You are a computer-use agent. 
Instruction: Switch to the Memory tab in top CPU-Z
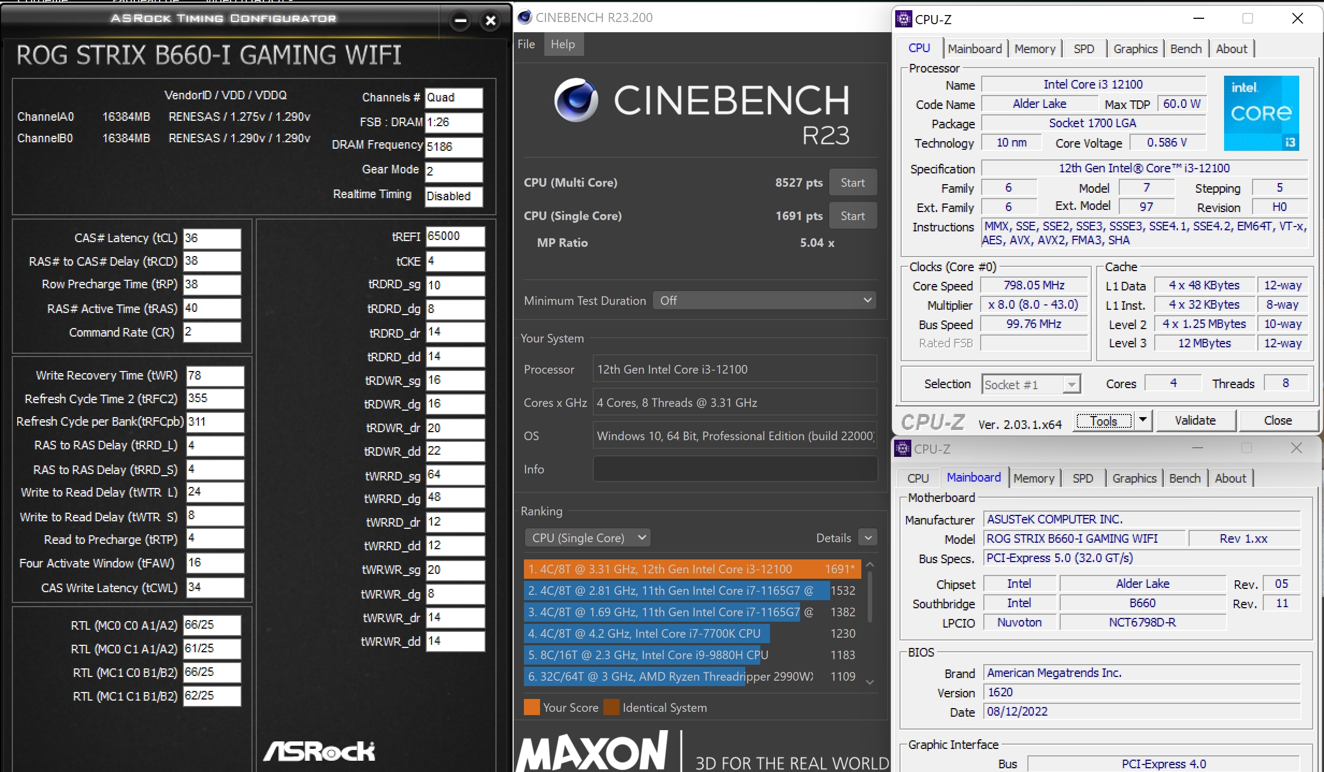click(x=1035, y=49)
